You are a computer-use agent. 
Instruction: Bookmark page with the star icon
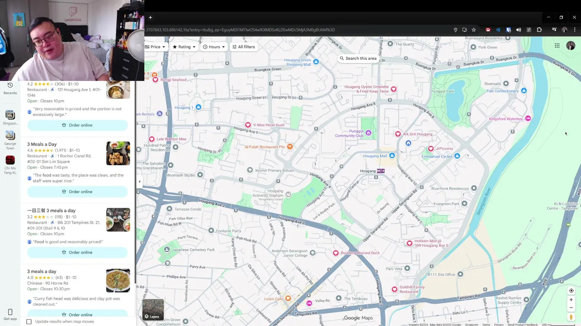pos(473,30)
